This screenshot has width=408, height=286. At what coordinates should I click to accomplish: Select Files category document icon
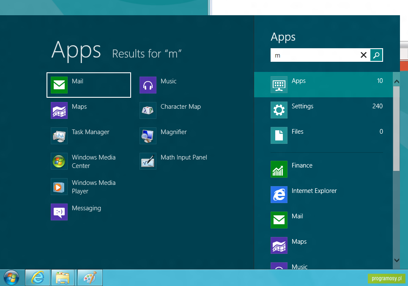coord(279,135)
